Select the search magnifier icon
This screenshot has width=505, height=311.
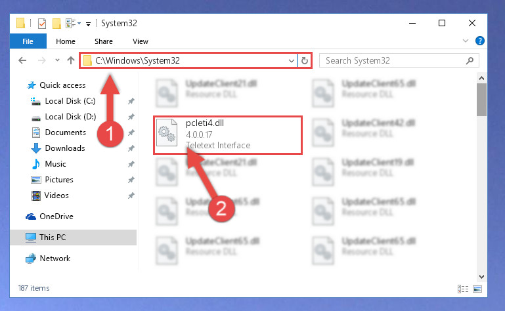click(470, 60)
